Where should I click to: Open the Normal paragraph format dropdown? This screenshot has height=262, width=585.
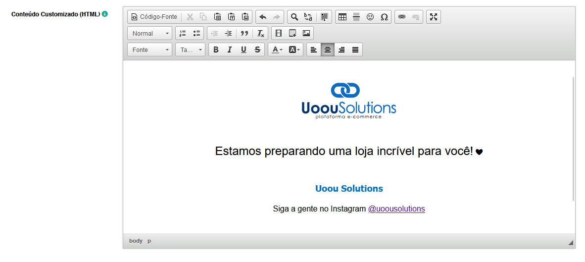[150, 33]
